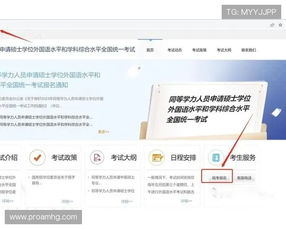The height and width of the screenshot is (229, 286).
Task: Bookmark page with the star icon
Action: coord(281,25)
